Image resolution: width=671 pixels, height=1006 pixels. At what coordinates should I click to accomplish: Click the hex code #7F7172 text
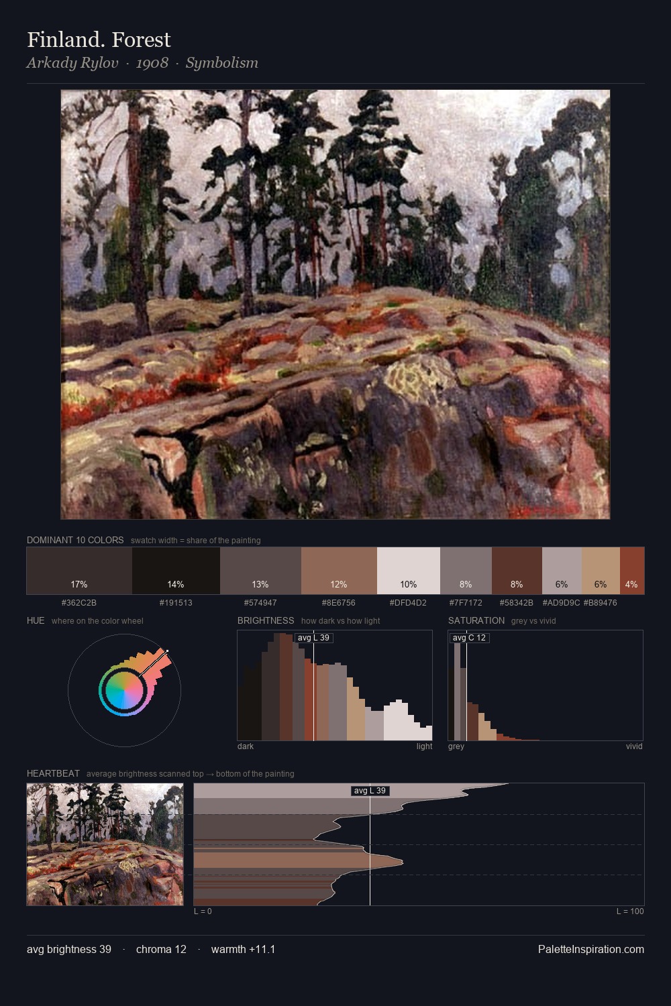[466, 602]
